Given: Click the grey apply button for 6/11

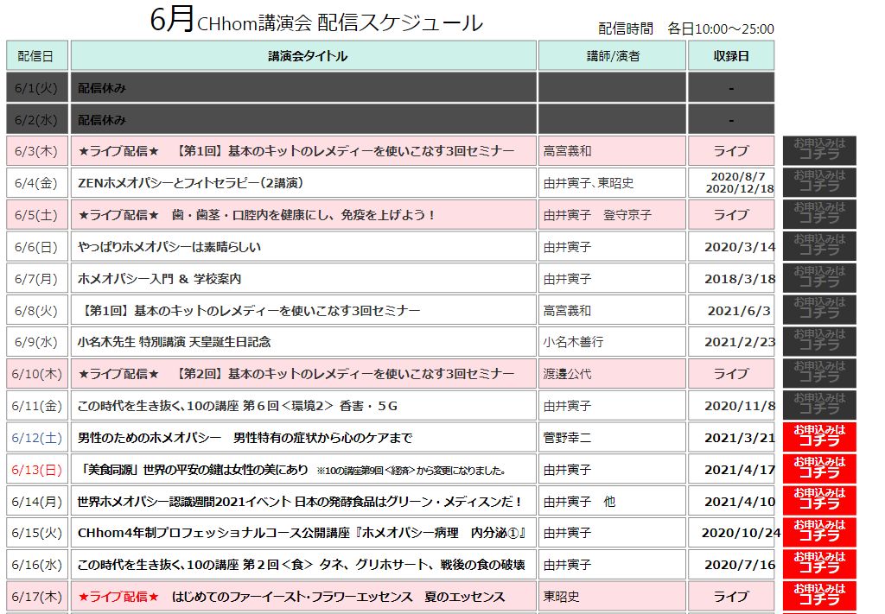Looking at the screenshot, I should pos(818,405).
